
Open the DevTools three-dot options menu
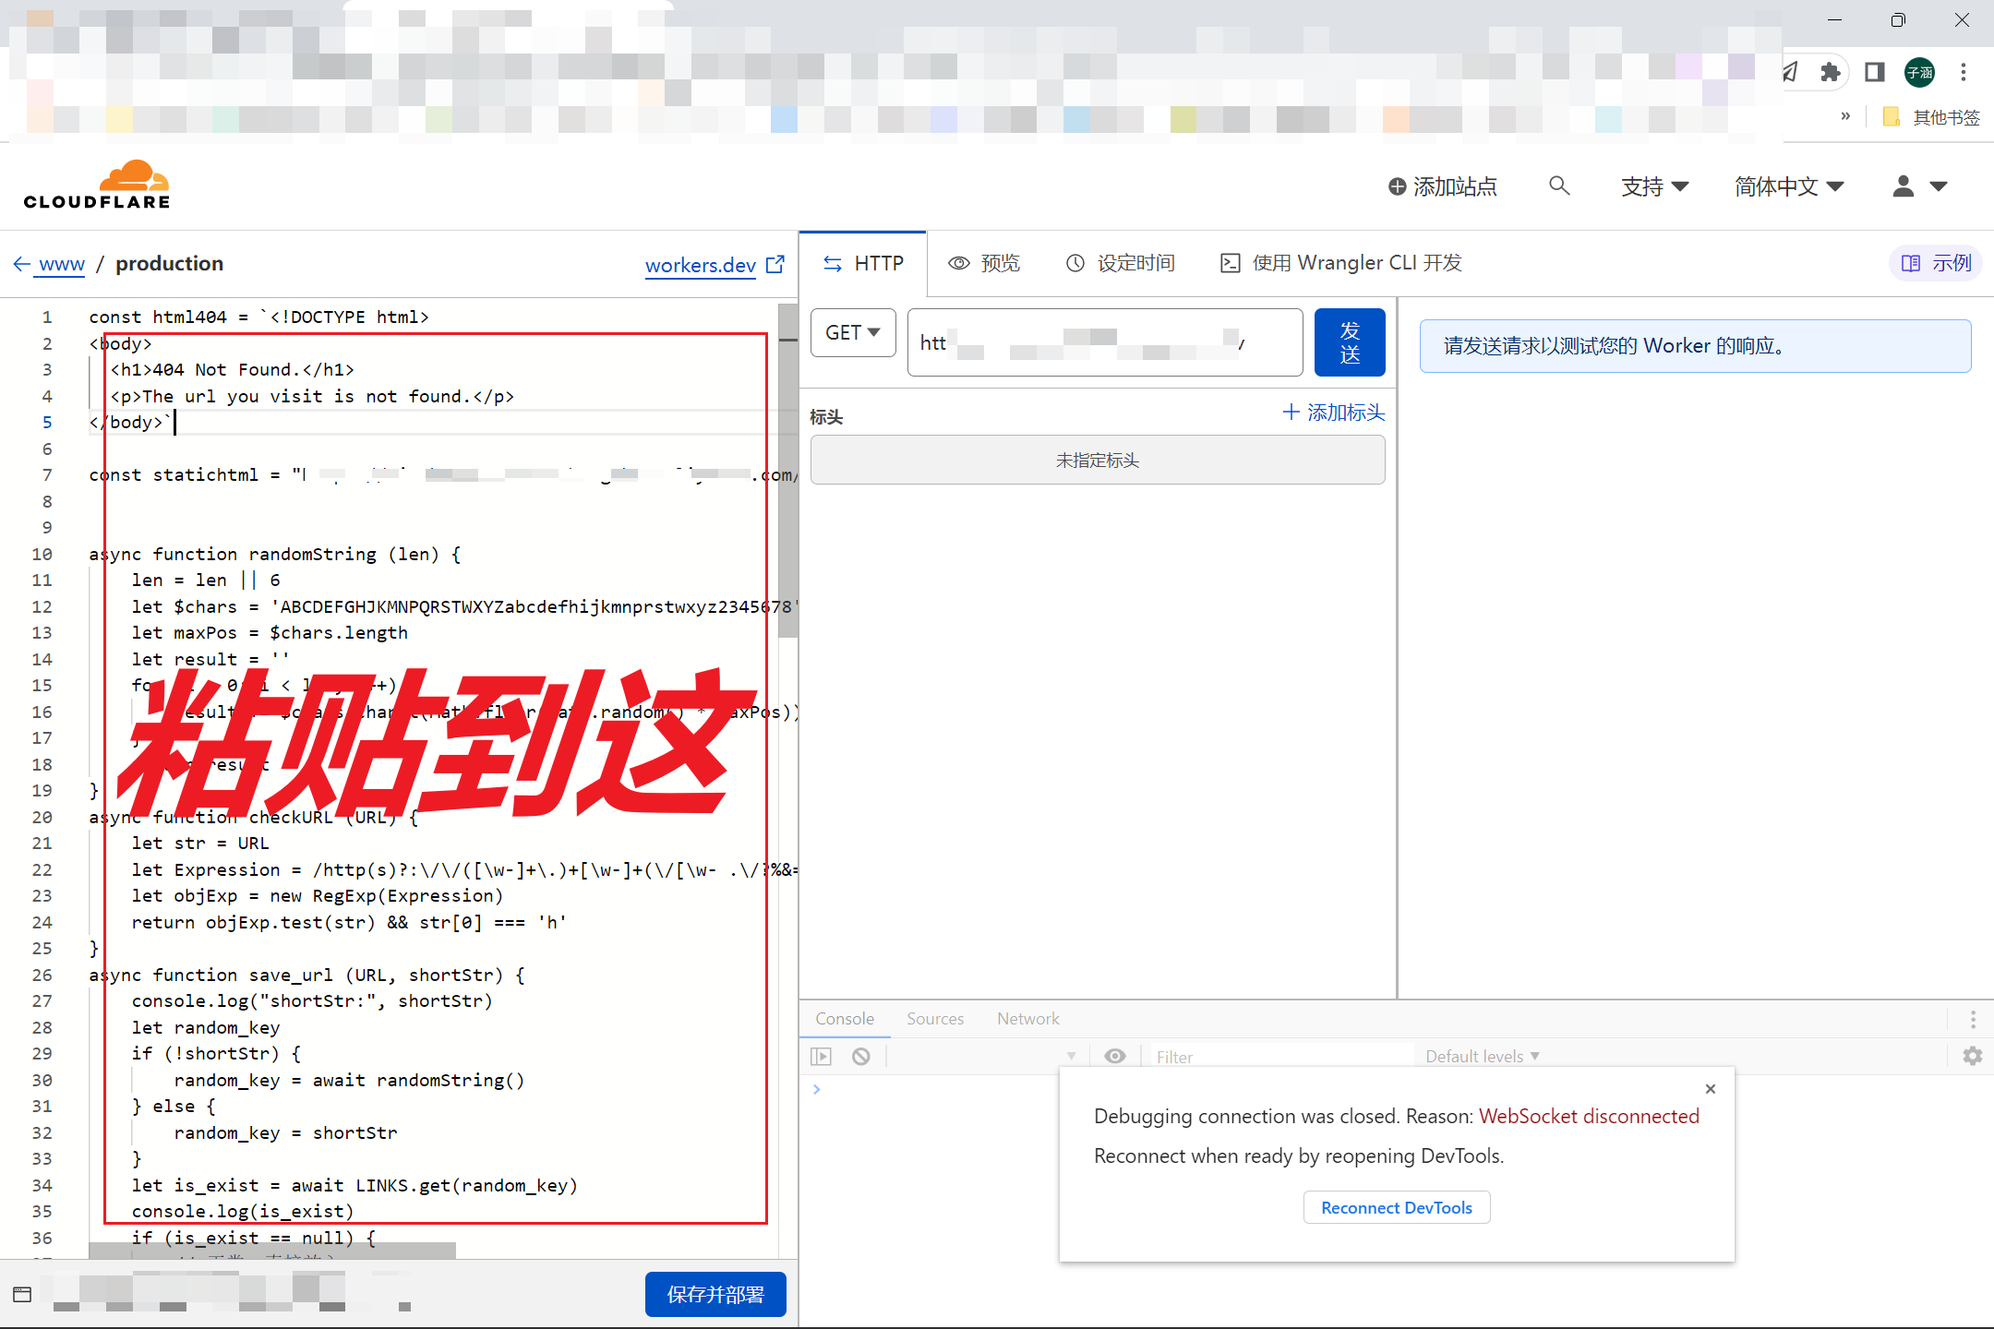pyautogui.click(x=1973, y=1019)
